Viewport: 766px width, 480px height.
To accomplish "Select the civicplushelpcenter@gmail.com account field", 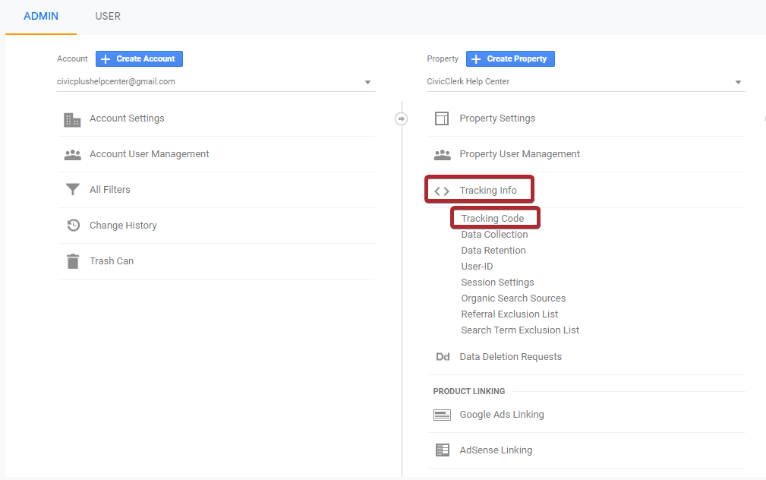I will 216,81.
